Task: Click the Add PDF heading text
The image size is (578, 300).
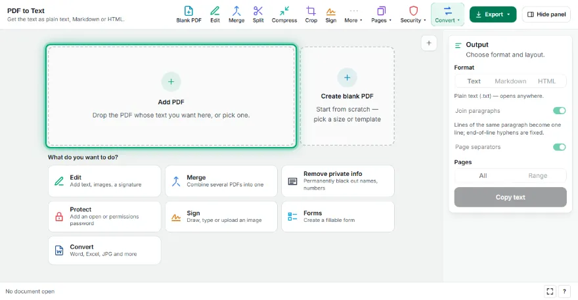Action: [171, 102]
